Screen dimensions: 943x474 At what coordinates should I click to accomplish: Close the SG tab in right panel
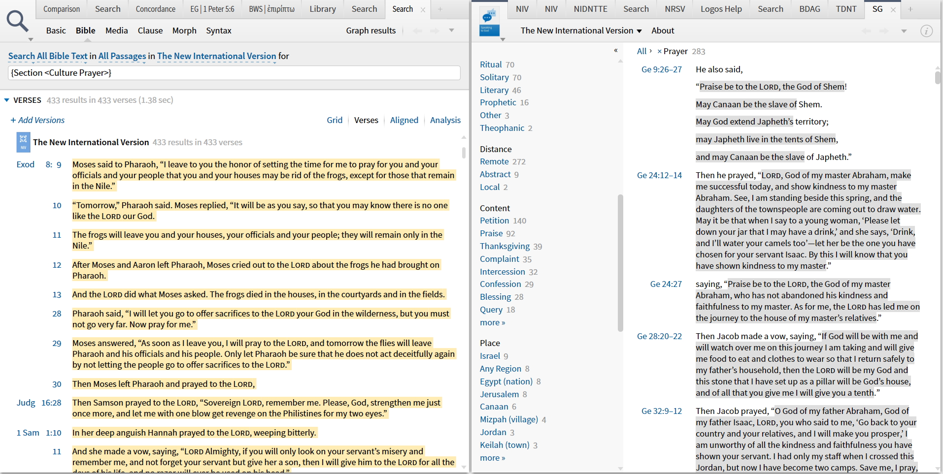click(893, 9)
